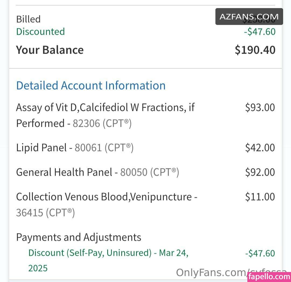This screenshot has width=291, height=282.
Task: Click the $190.40 balance amount
Action: [255, 50]
